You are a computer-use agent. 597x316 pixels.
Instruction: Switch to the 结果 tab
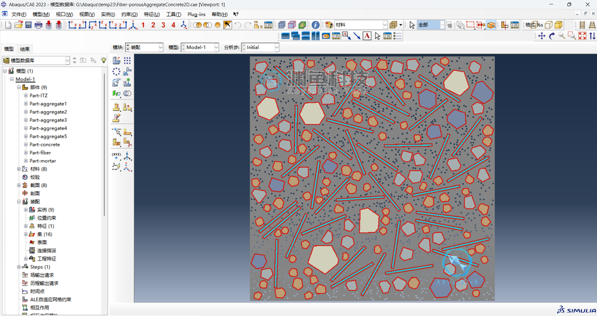click(24, 49)
